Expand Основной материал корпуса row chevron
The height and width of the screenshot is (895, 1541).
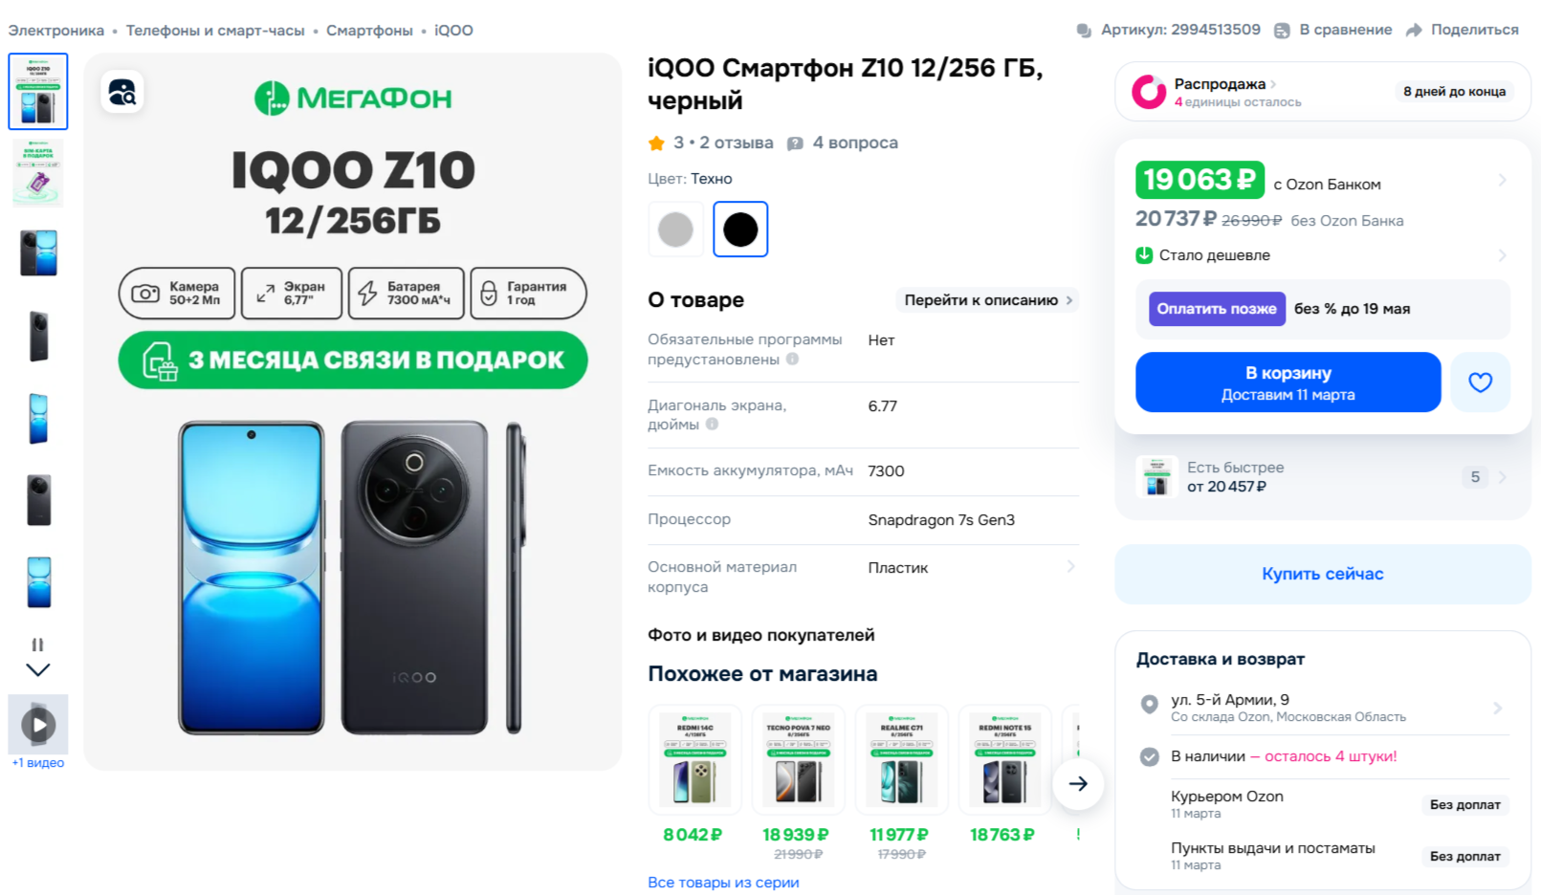click(1070, 567)
